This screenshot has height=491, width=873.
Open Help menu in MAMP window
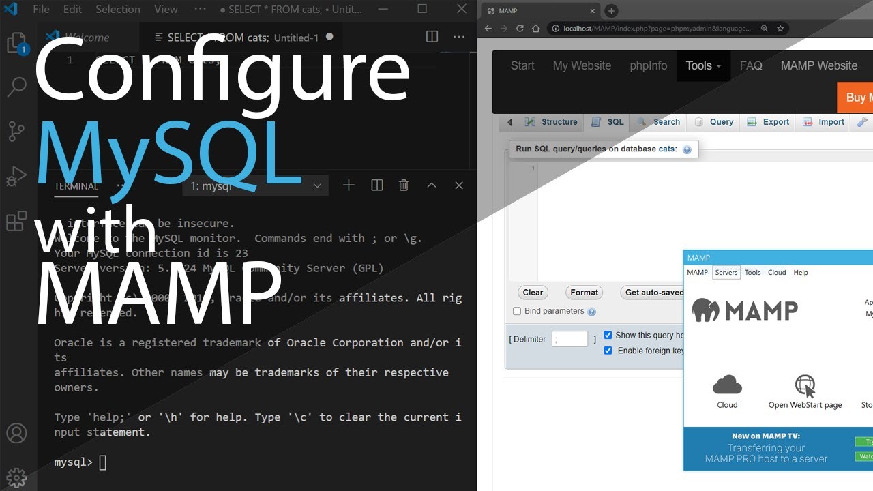(801, 272)
